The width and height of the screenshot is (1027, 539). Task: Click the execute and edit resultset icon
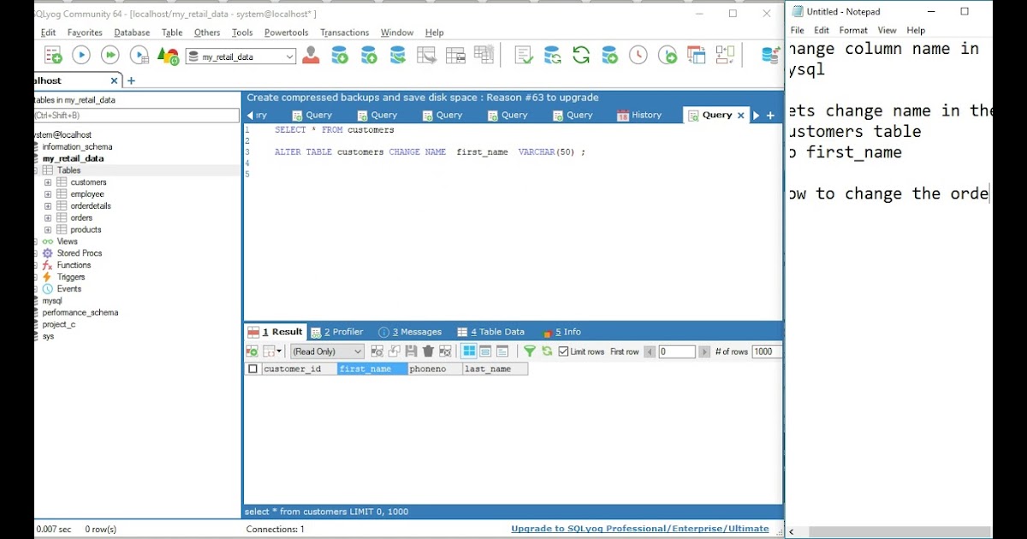click(x=140, y=56)
